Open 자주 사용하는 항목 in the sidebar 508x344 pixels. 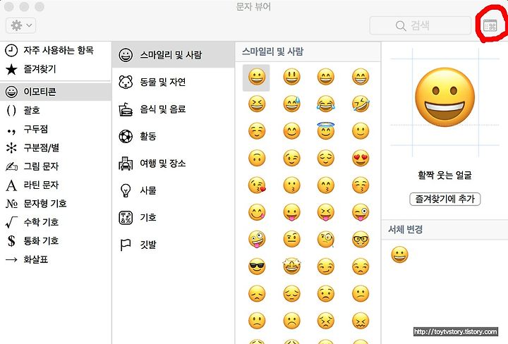pyautogui.click(x=56, y=50)
